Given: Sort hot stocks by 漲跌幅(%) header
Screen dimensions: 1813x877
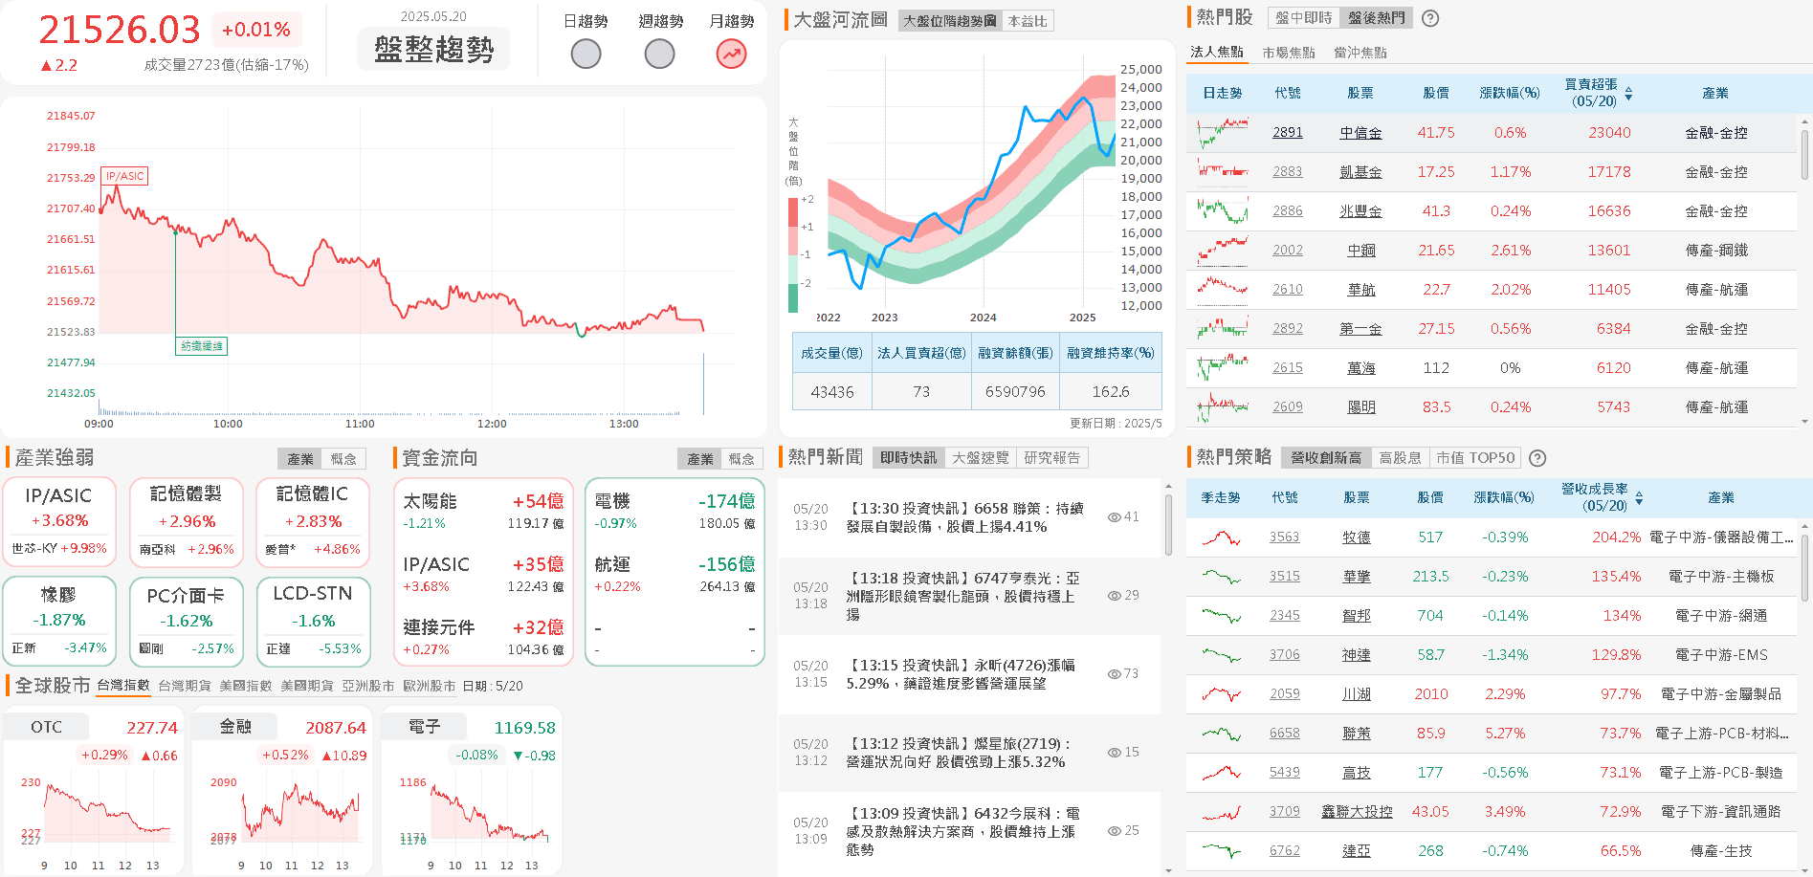Looking at the screenshot, I should pyautogui.click(x=1509, y=93).
